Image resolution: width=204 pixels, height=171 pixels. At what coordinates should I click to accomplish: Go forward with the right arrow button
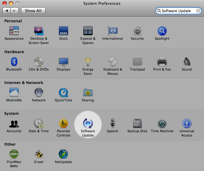click(x=14, y=11)
